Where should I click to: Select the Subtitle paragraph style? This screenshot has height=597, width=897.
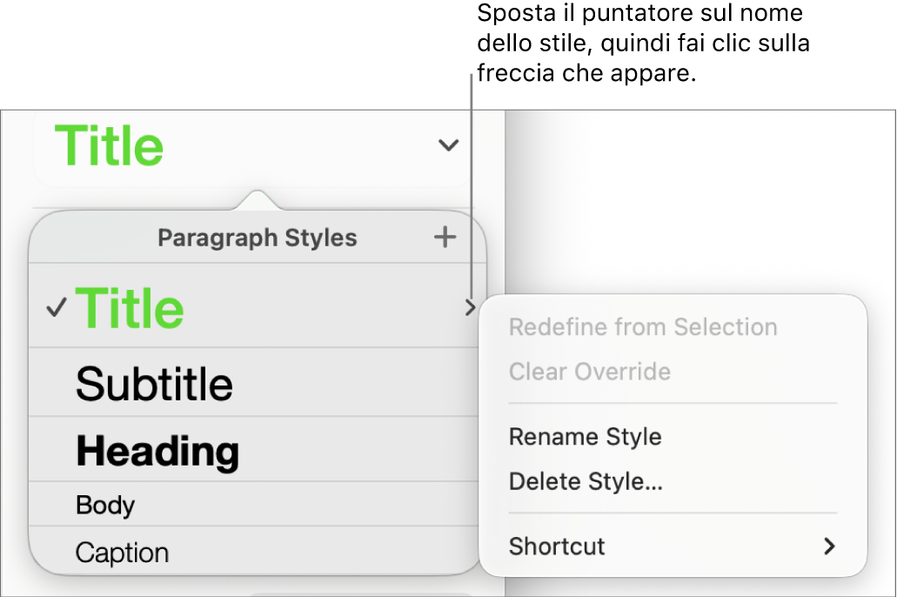(155, 384)
